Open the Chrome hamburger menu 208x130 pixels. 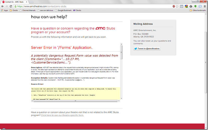205,6
